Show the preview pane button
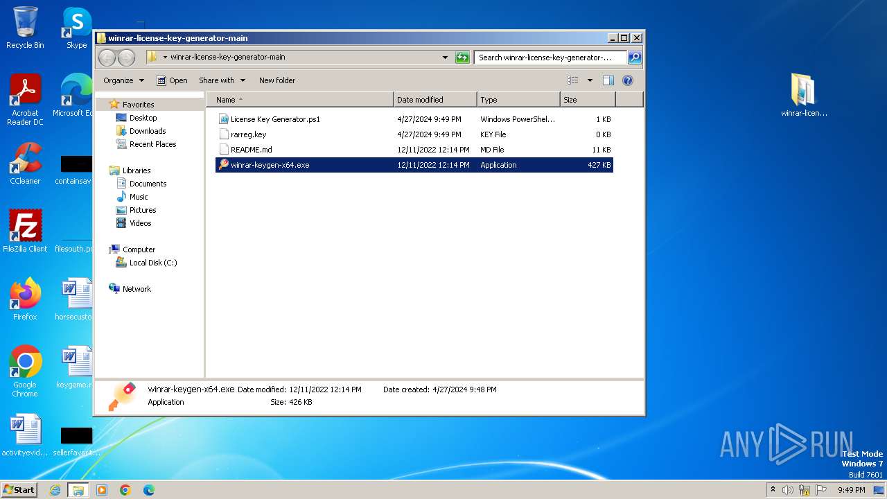 [x=608, y=80]
